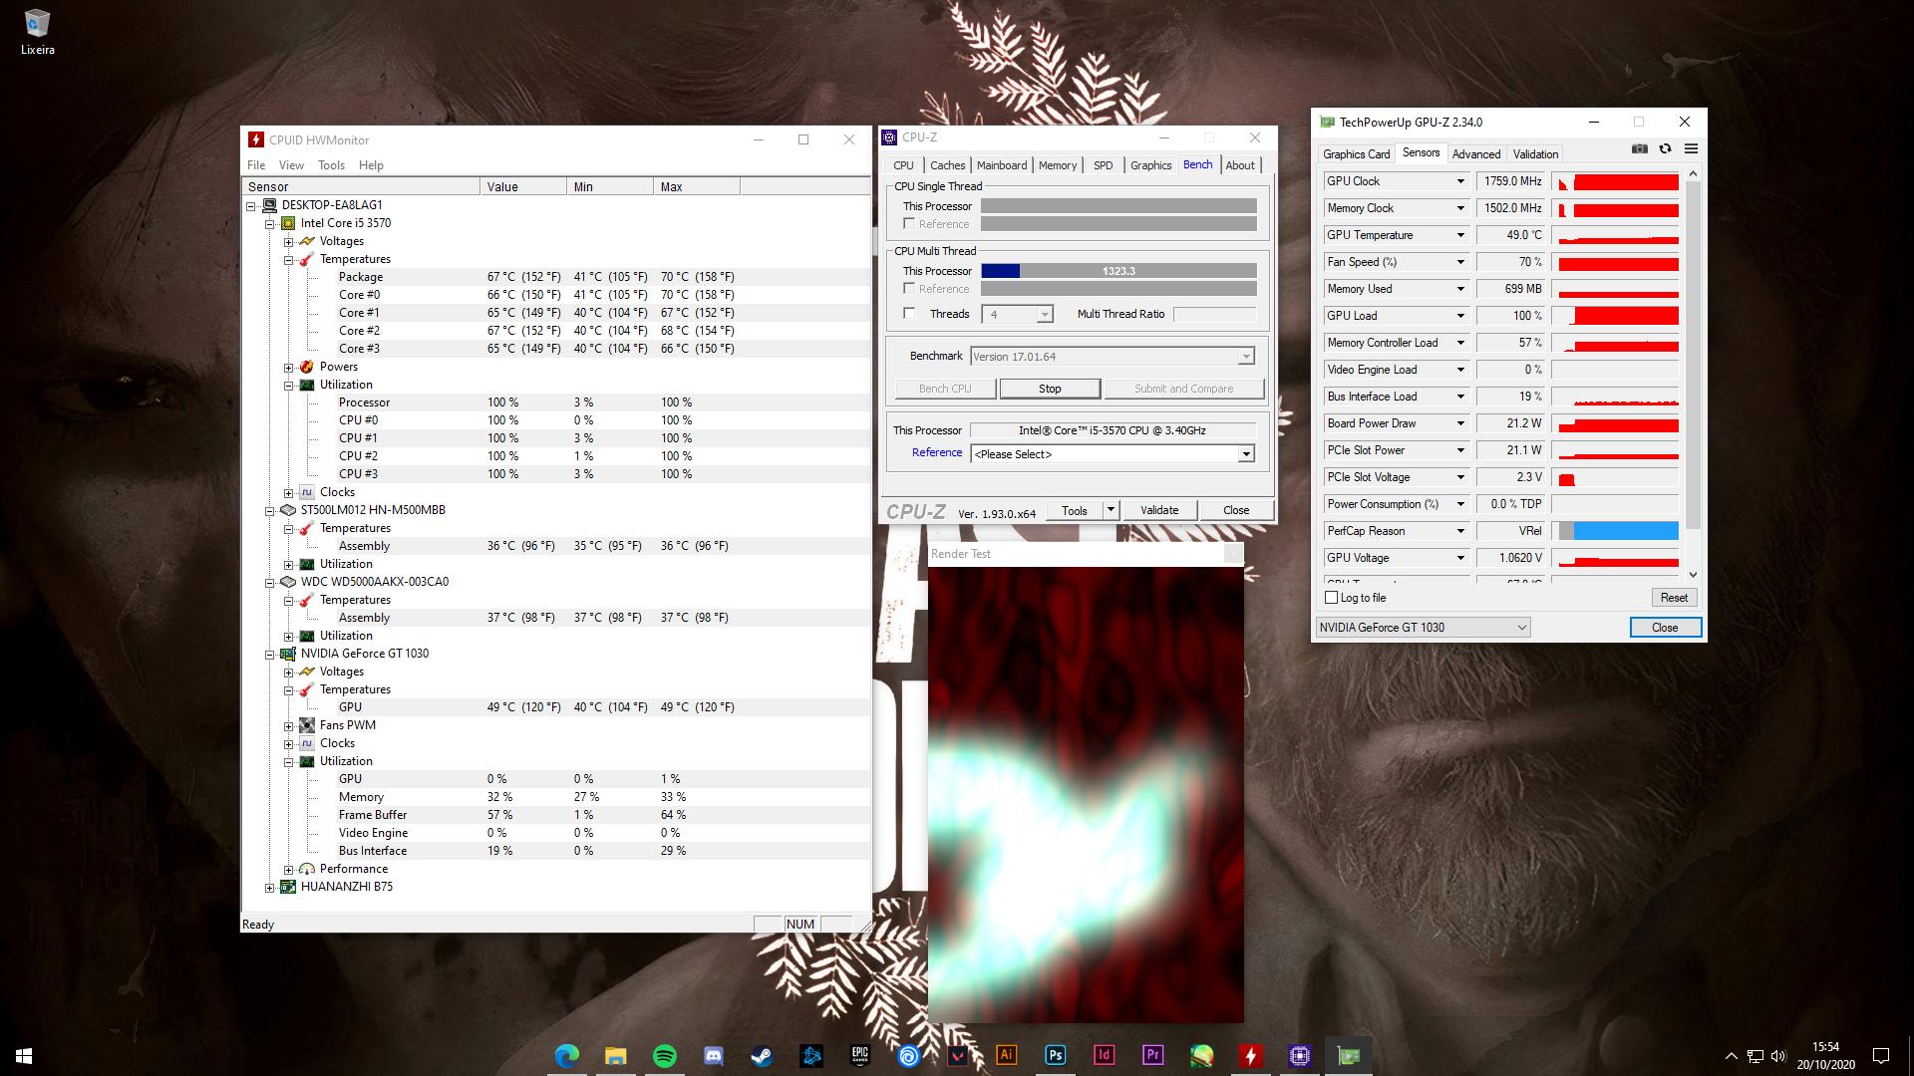Click the Close button in CPU-Z
Viewport: 1914px width, 1076px height.
tap(1236, 510)
